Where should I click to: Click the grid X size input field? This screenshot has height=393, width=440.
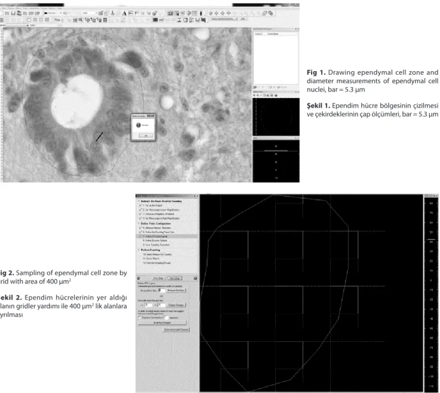[x=148, y=305]
